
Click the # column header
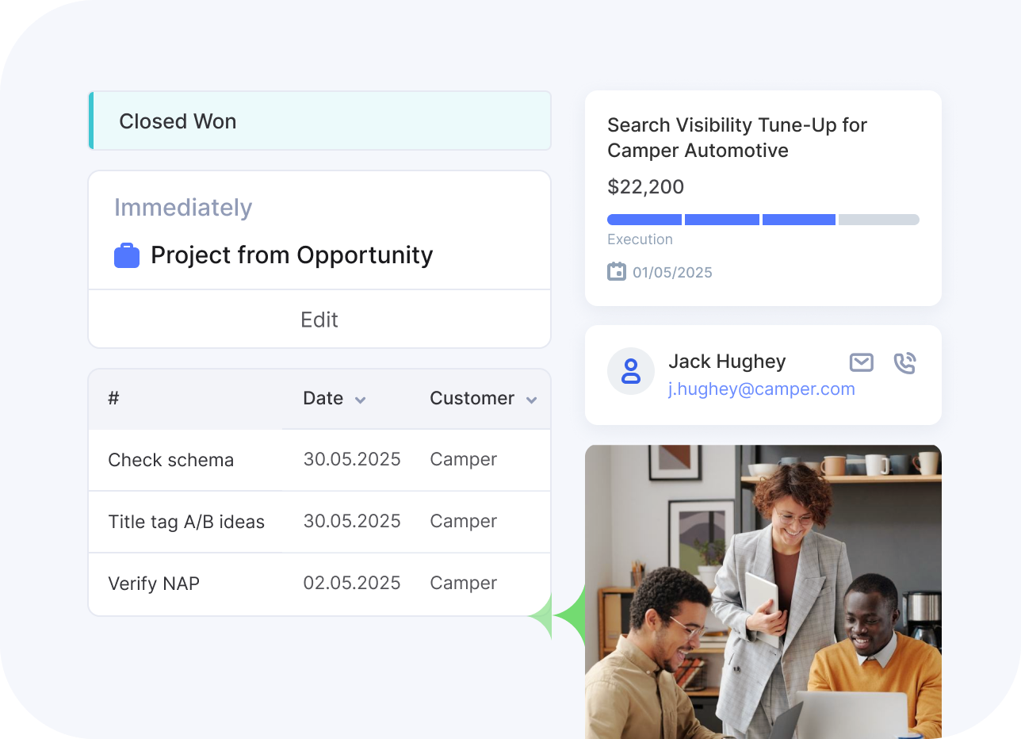click(x=113, y=398)
